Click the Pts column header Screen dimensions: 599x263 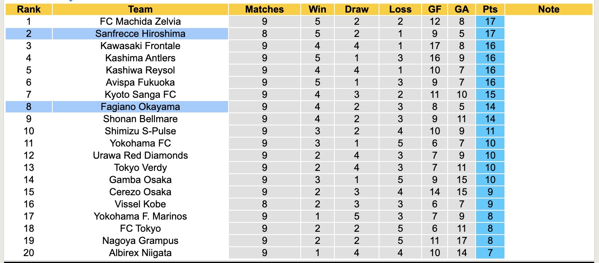[x=490, y=9]
